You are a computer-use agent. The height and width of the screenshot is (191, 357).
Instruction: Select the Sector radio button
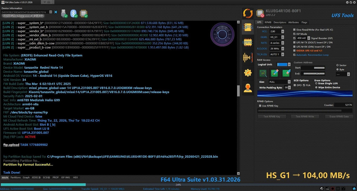pyautogui.click(x=337, y=65)
